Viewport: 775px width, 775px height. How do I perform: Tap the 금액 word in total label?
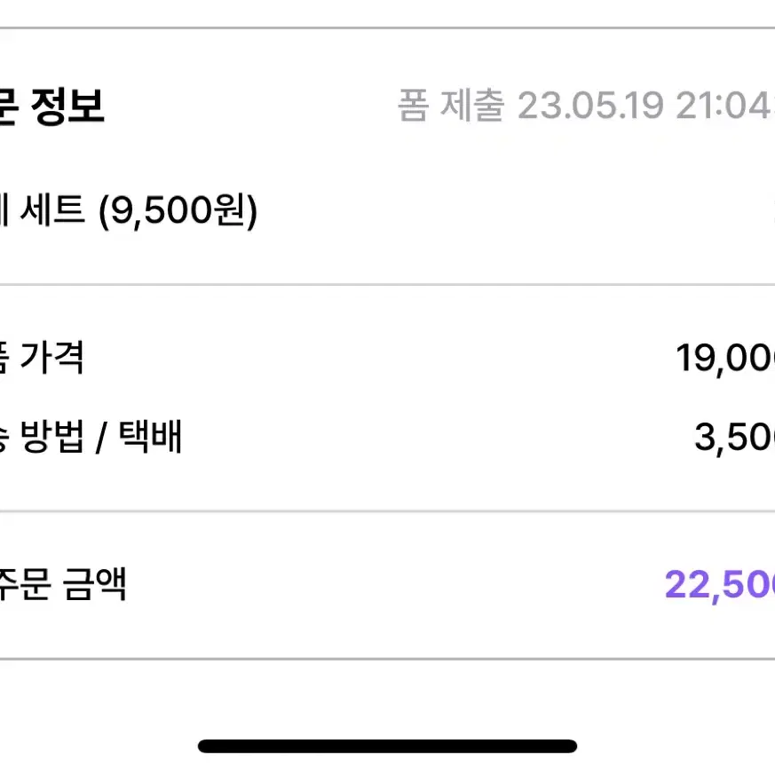click(x=95, y=584)
